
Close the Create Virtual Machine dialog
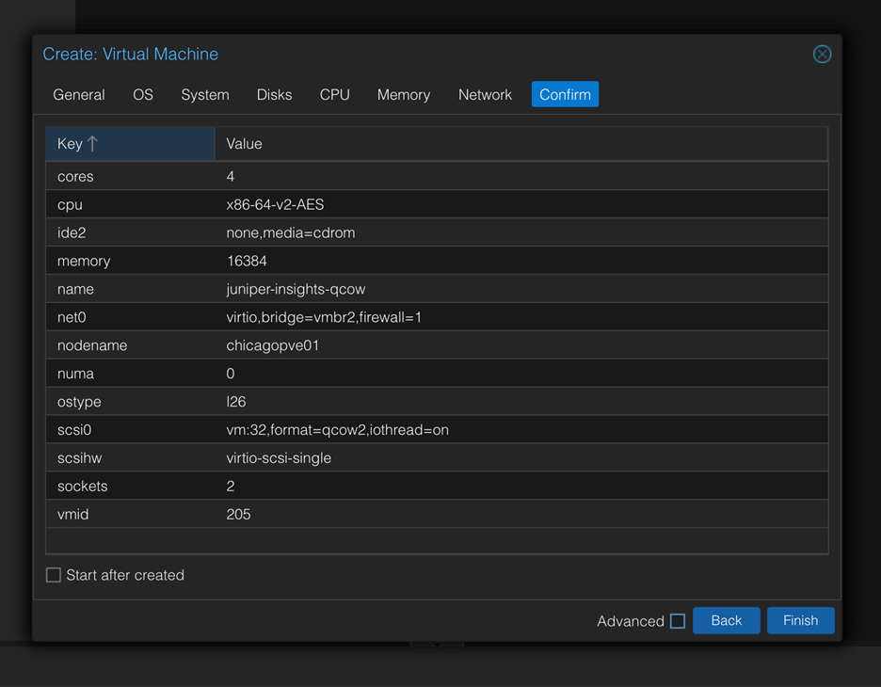(x=822, y=55)
